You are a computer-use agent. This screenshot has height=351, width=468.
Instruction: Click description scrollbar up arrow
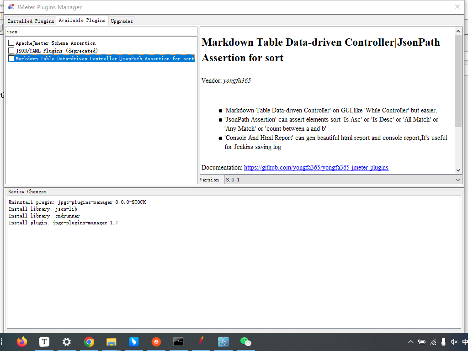[x=458, y=31]
